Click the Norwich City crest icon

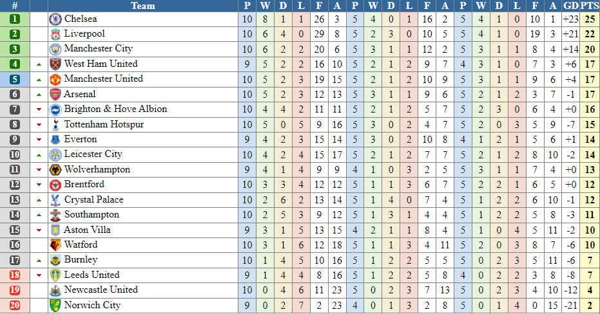[55, 305]
